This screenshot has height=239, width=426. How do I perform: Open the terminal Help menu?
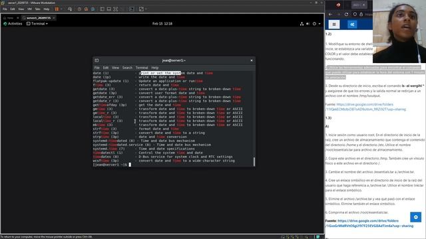click(155, 68)
